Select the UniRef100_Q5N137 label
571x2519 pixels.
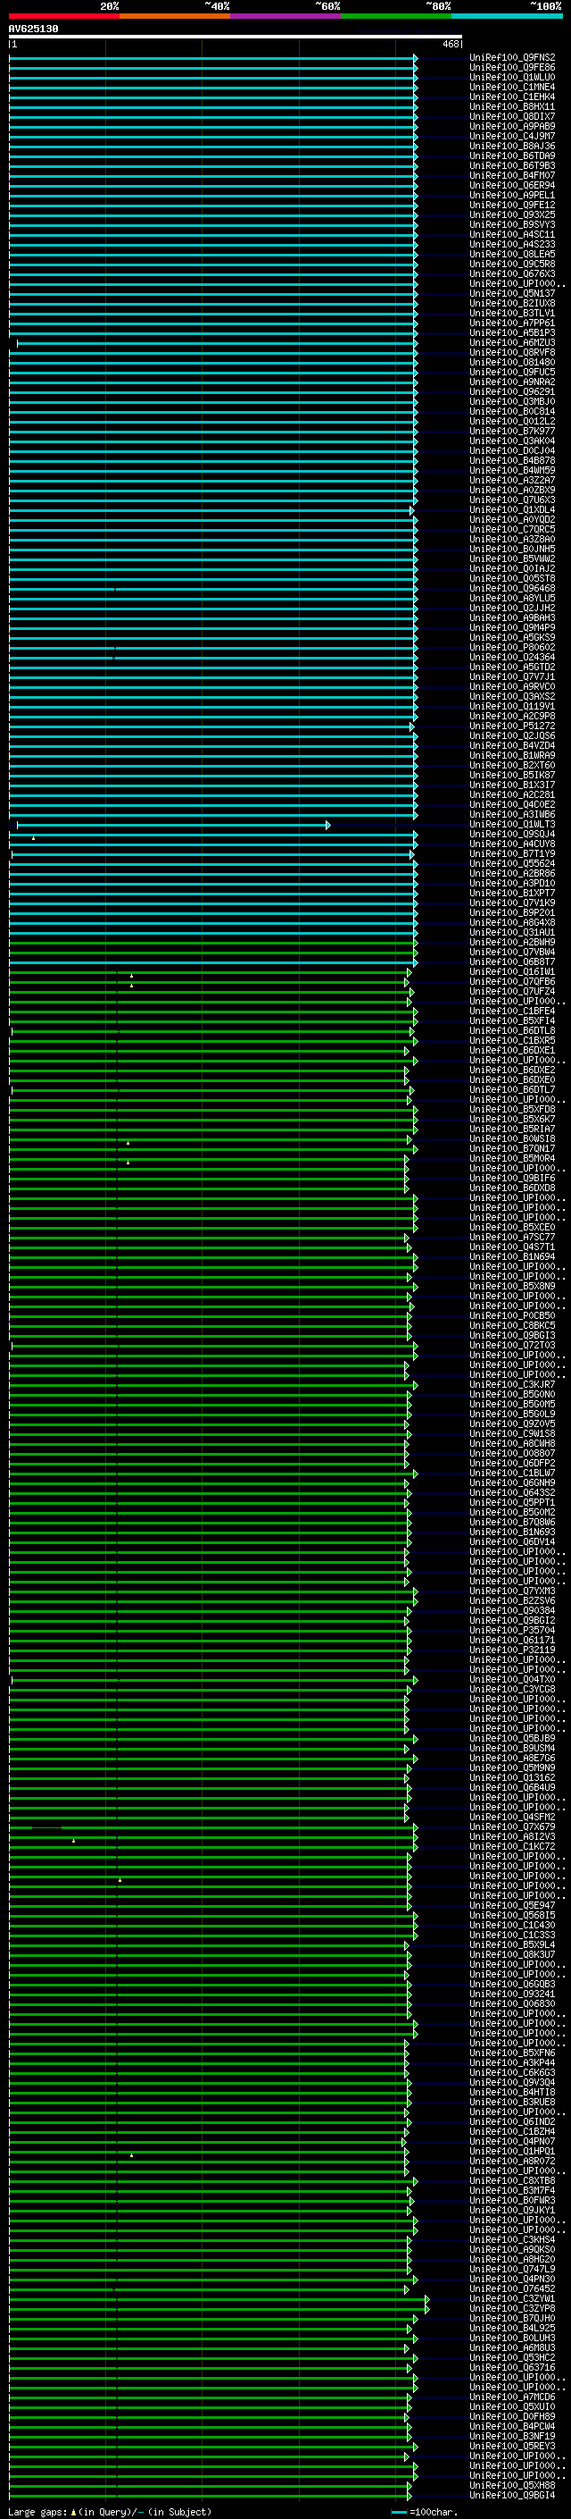point(512,293)
